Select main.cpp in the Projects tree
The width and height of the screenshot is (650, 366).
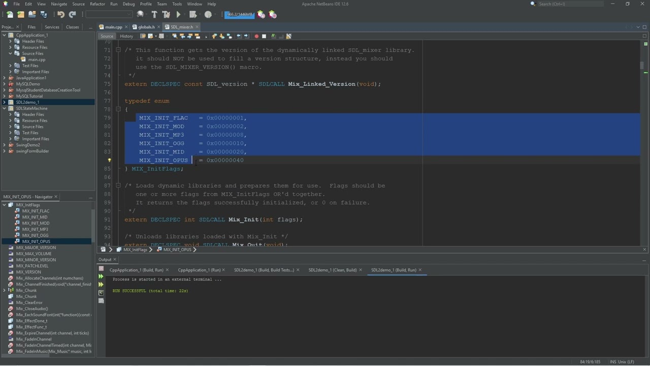tap(37, 59)
